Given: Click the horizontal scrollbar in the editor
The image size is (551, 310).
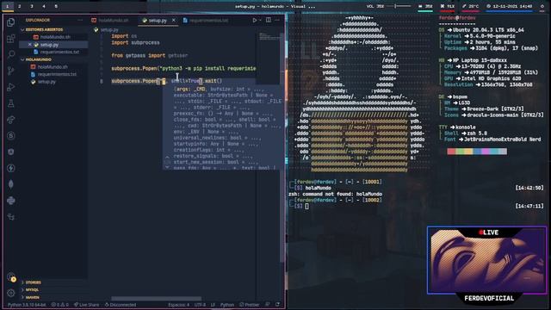Looking at the screenshot, I should (x=157, y=299).
